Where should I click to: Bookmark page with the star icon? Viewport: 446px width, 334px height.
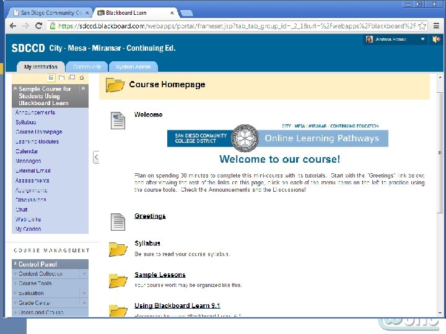tap(422, 26)
